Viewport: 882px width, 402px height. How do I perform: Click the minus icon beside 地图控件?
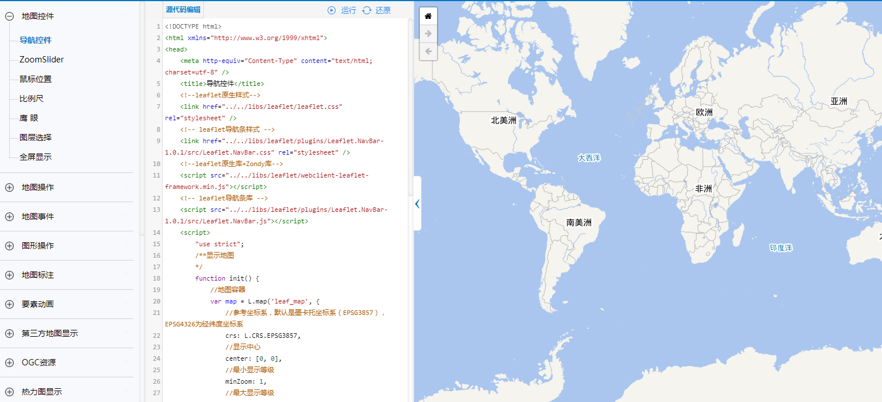[x=9, y=16]
